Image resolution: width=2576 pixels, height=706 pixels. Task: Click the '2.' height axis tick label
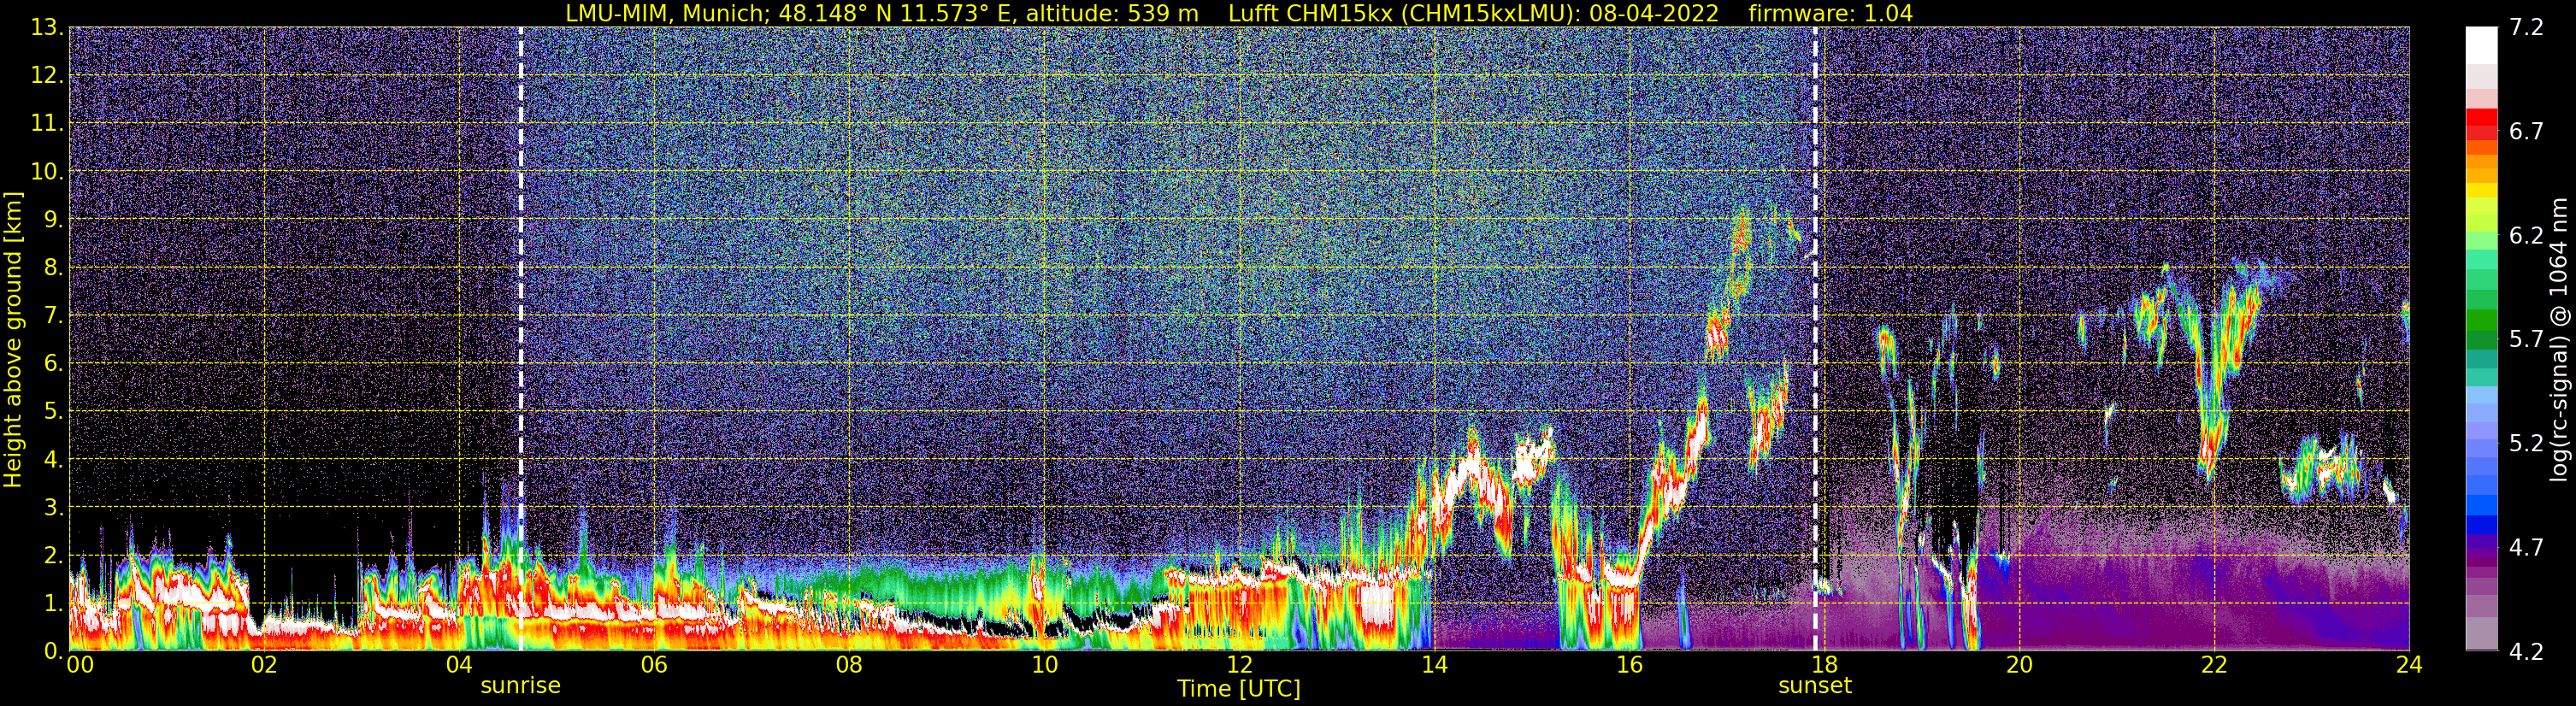pyautogui.click(x=54, y=556)
